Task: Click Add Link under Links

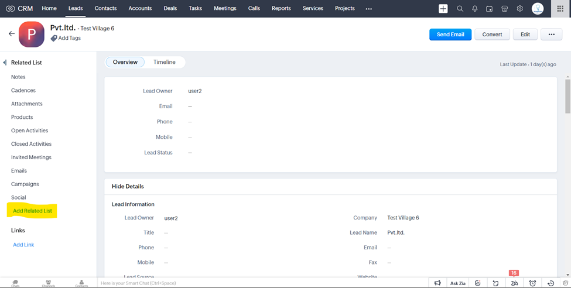Action: [23, 245]
